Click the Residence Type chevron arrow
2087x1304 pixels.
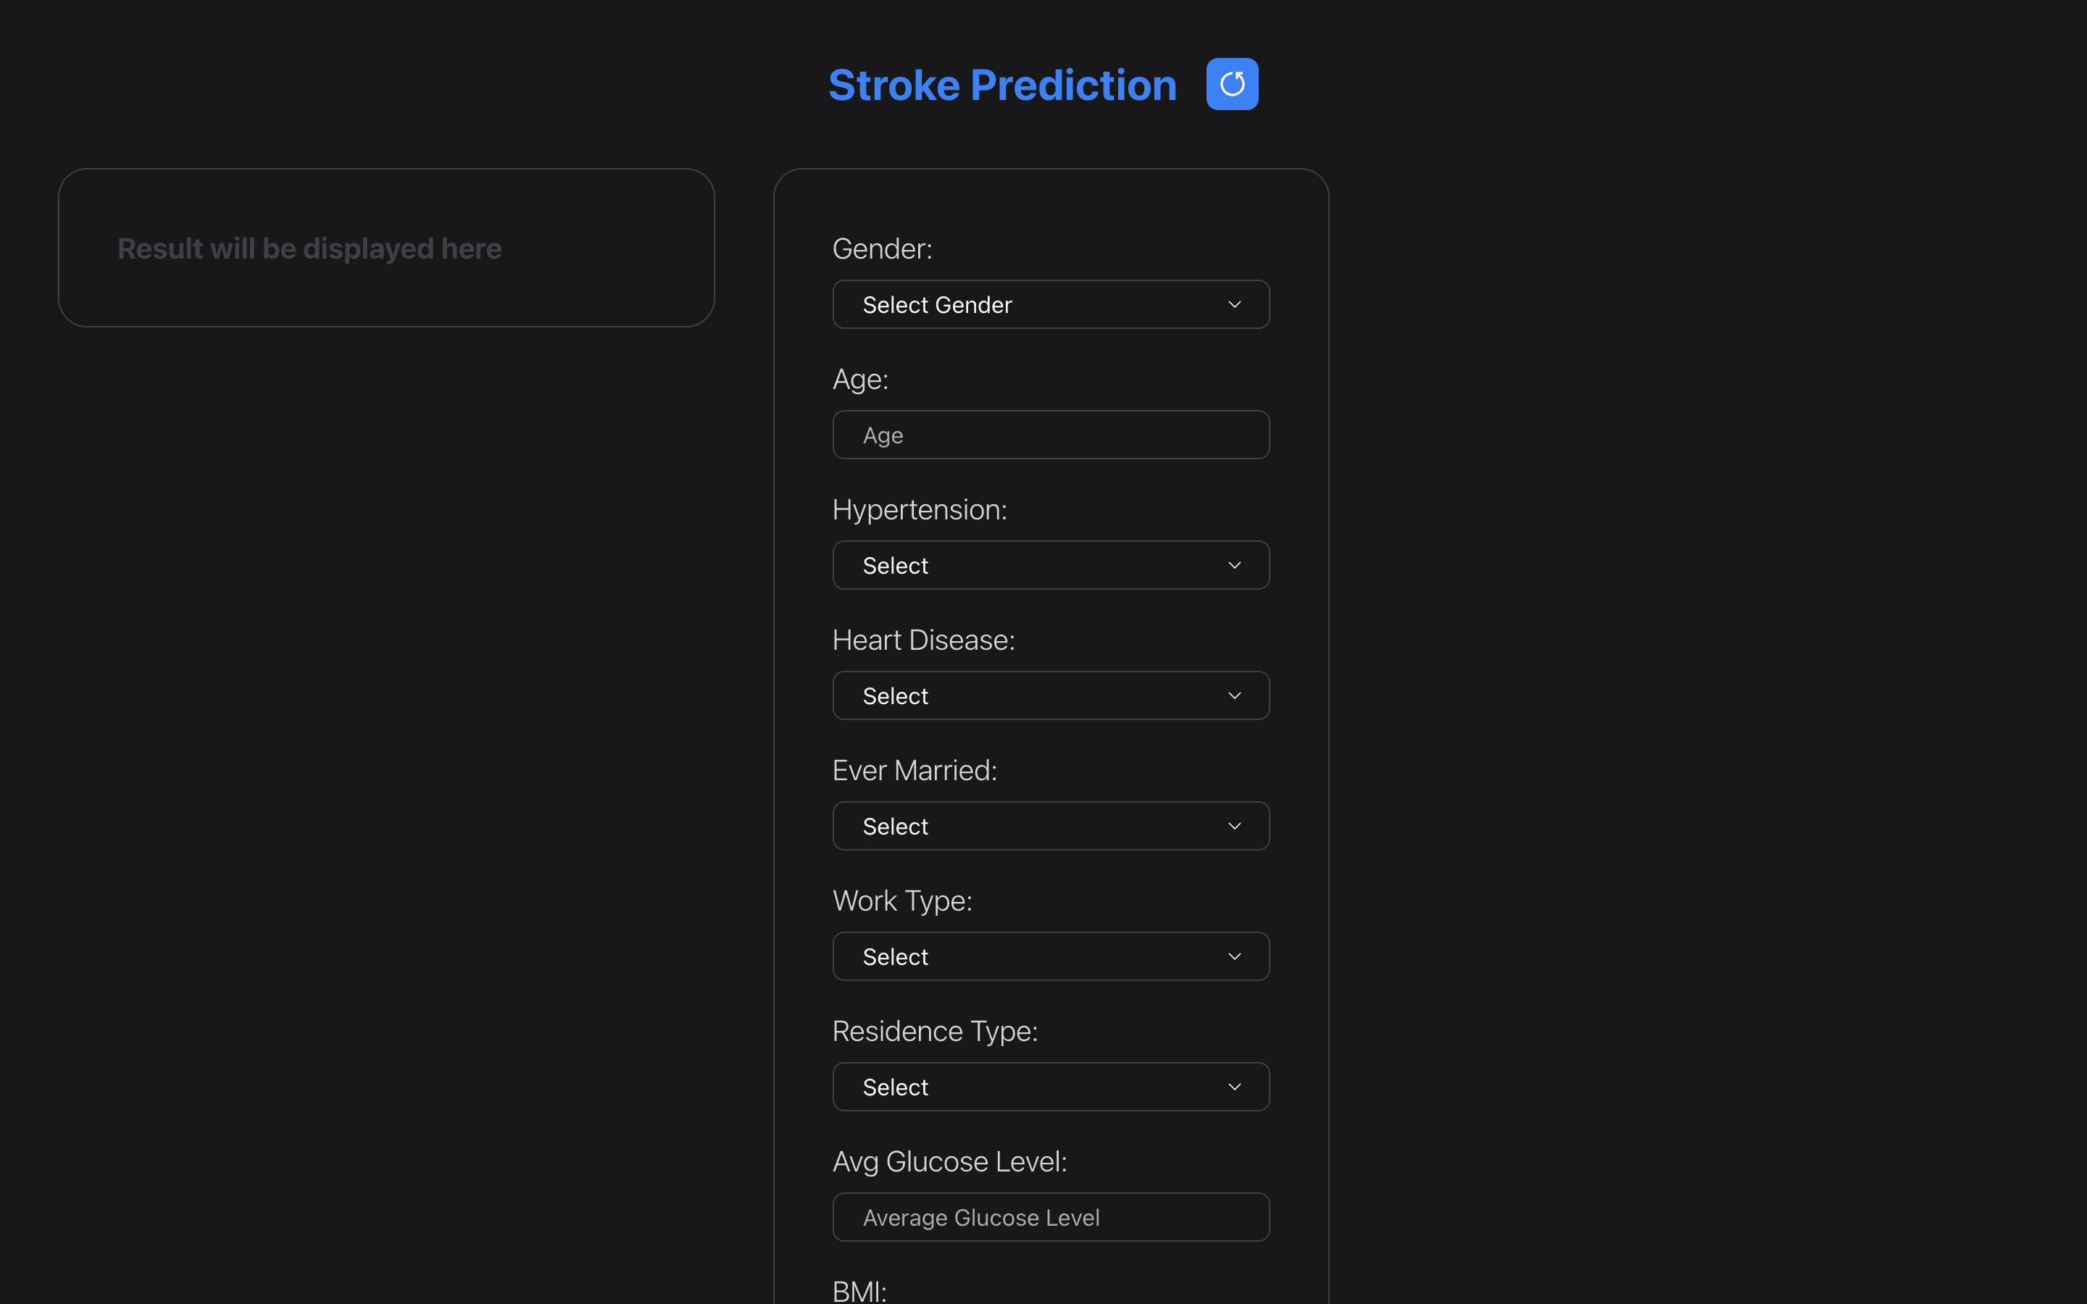coord(1234,1087)
